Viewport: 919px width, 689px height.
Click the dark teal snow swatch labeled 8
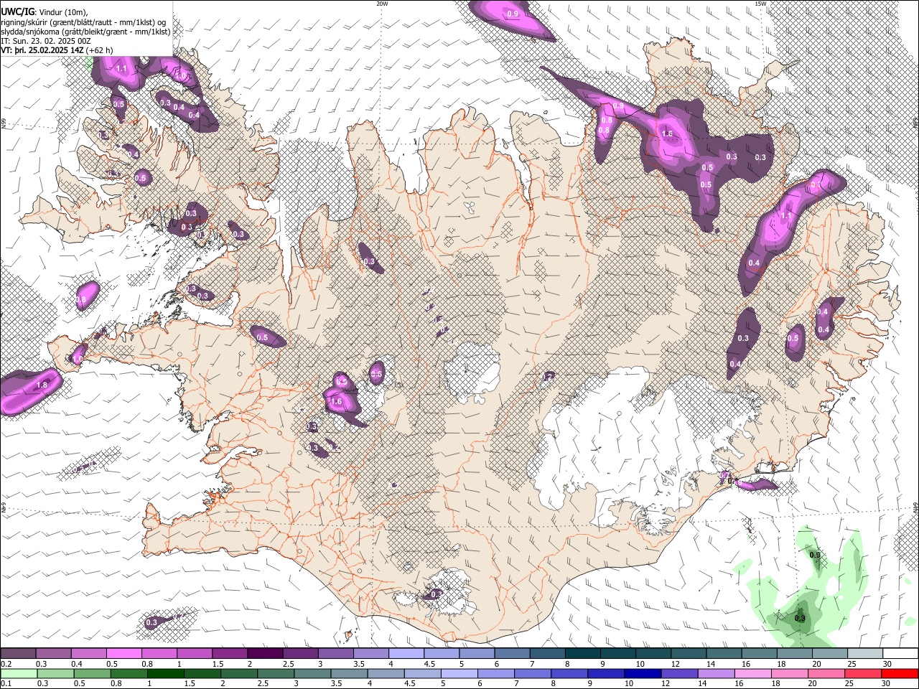pos(582,654)
